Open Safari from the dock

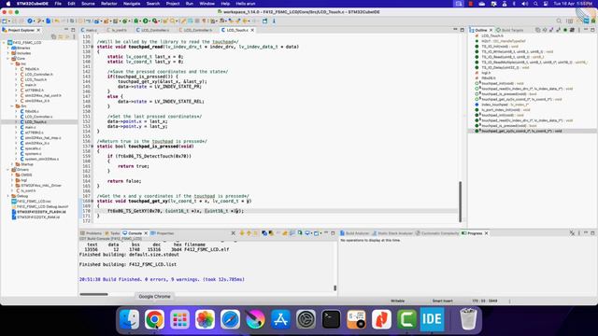click(x=230, y=319)
